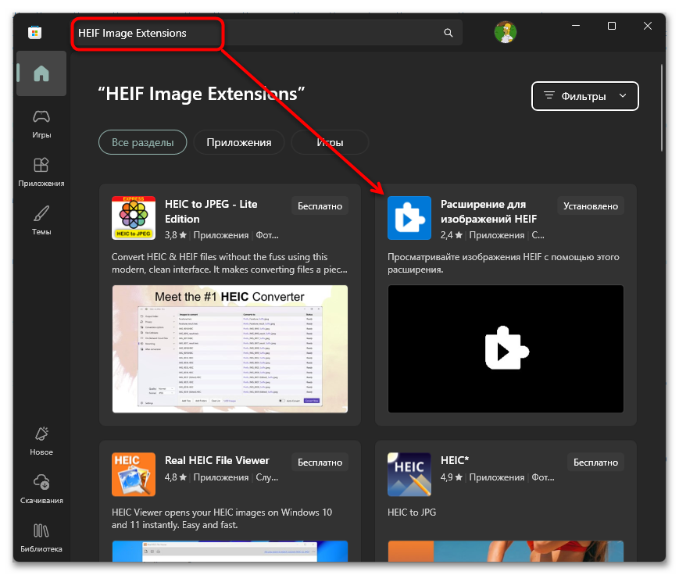This screenshot has height=575, width=679.
Task: Open the Фильтры dropdown
Action: tap(584, 95)
